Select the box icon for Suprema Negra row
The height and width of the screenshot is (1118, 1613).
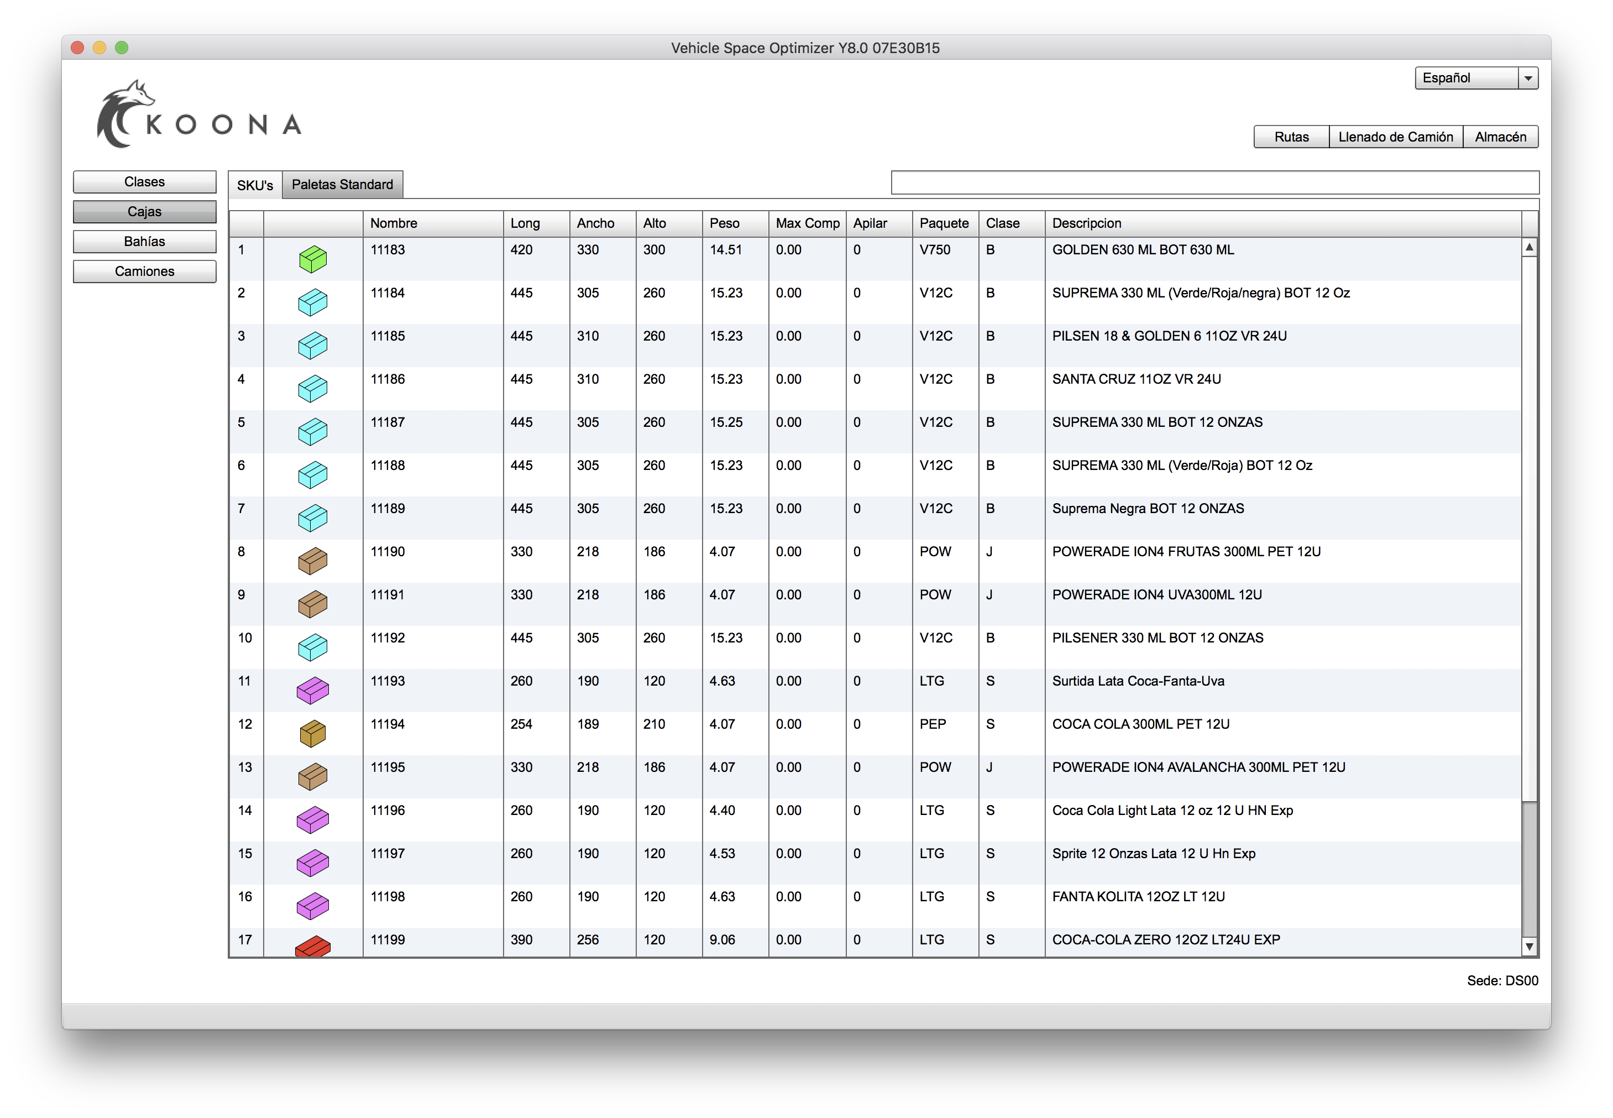[x=312, y=519]
